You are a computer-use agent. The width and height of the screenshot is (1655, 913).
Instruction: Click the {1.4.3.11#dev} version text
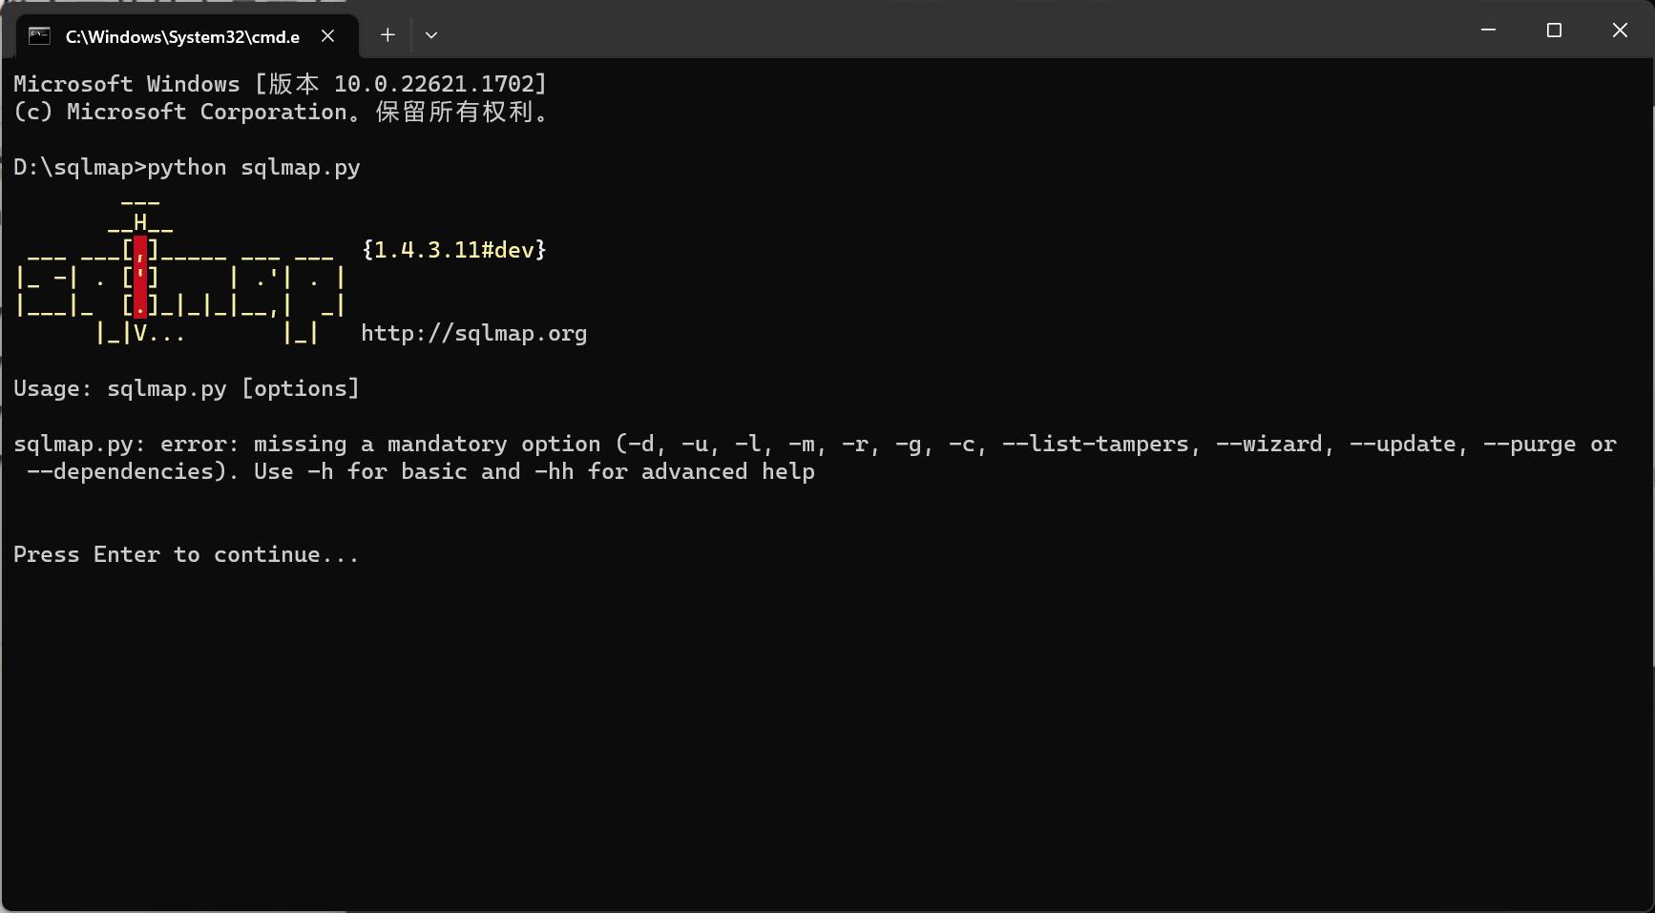tap(453, 250)
